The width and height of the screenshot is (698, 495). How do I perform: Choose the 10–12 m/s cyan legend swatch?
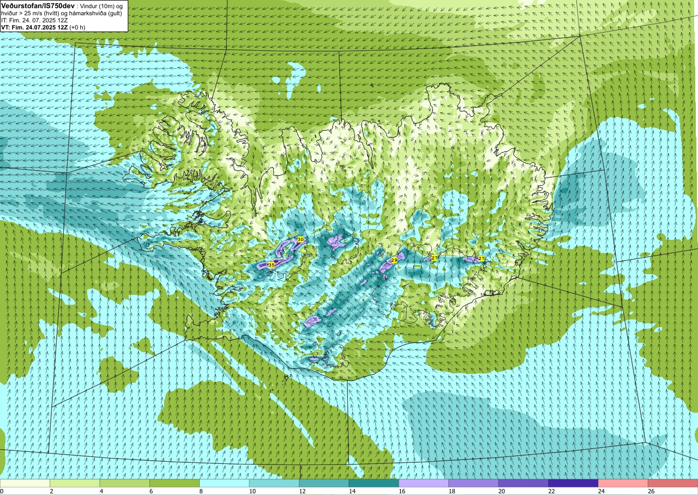tap(274, 484)
